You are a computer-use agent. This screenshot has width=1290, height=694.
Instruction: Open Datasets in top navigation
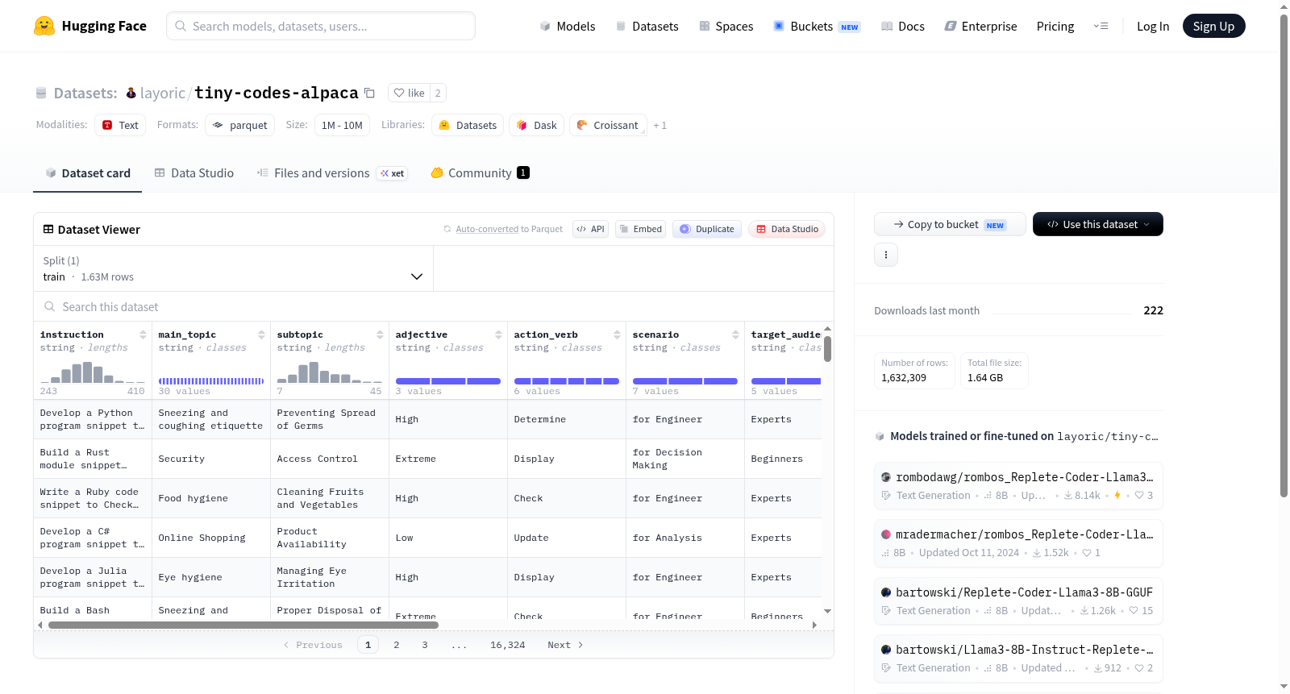coord(647,26)
